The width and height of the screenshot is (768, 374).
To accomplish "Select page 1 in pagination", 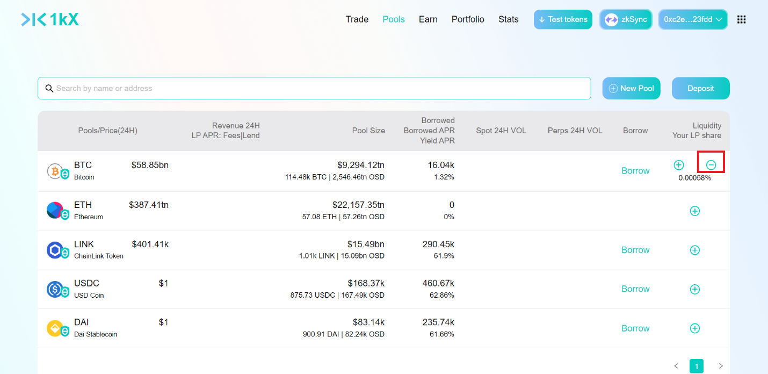I will [697, 366].
